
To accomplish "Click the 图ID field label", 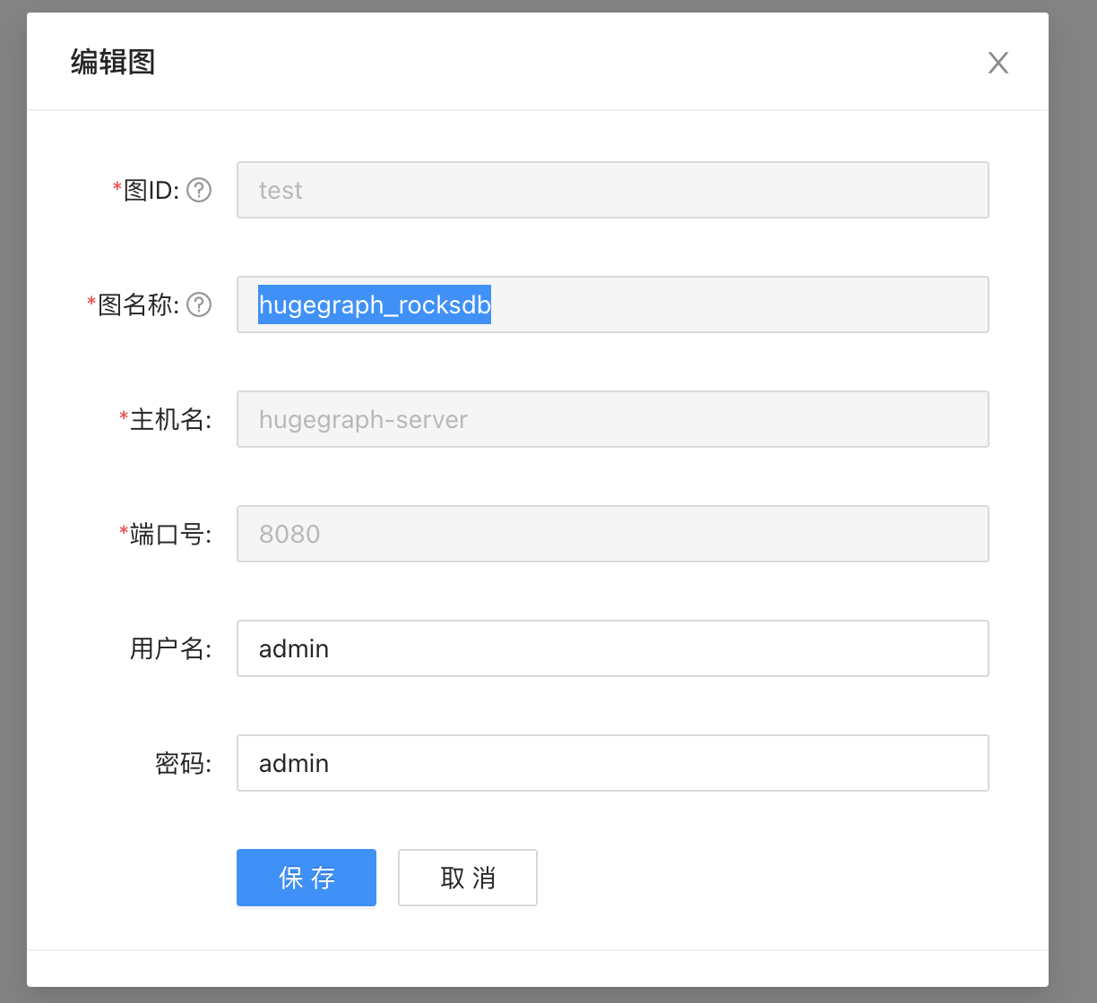I will tap(151, 190).
